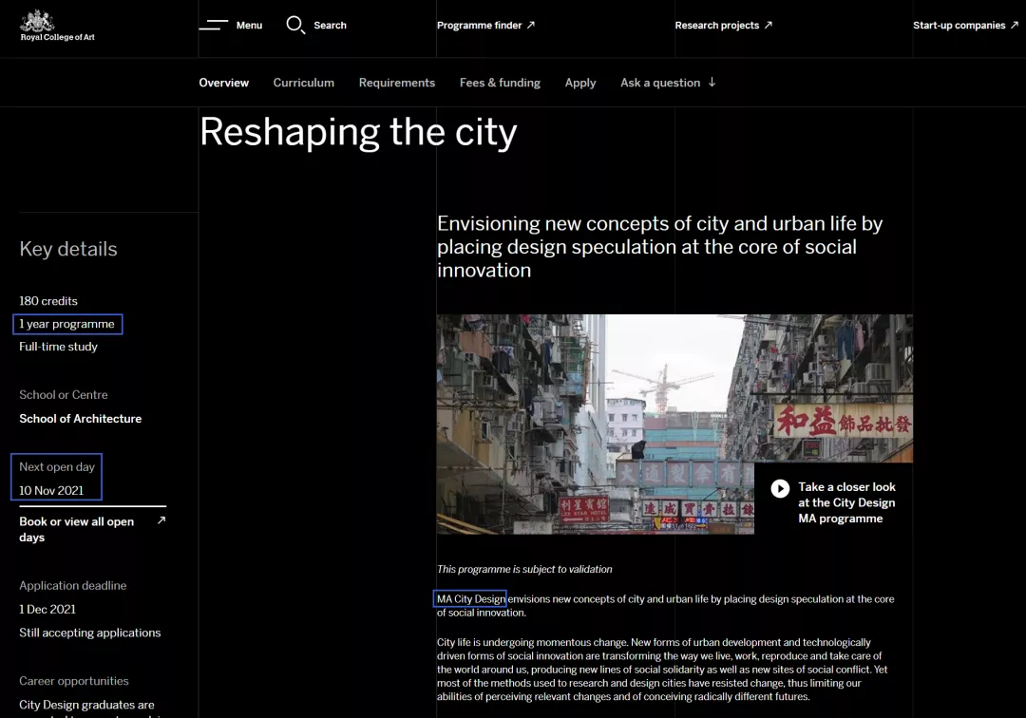Click the Full-time study text
Image resolution: width=1026 pixels, height=718 pixels.
58,347
